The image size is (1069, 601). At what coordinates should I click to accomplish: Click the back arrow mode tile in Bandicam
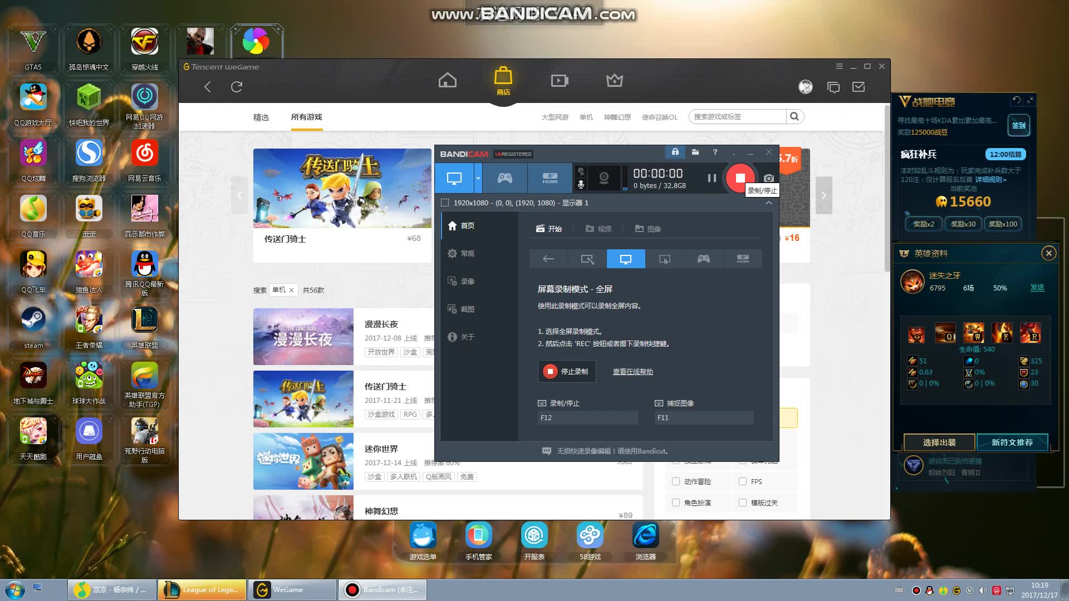pyautogui.click(x=548, y=259)
